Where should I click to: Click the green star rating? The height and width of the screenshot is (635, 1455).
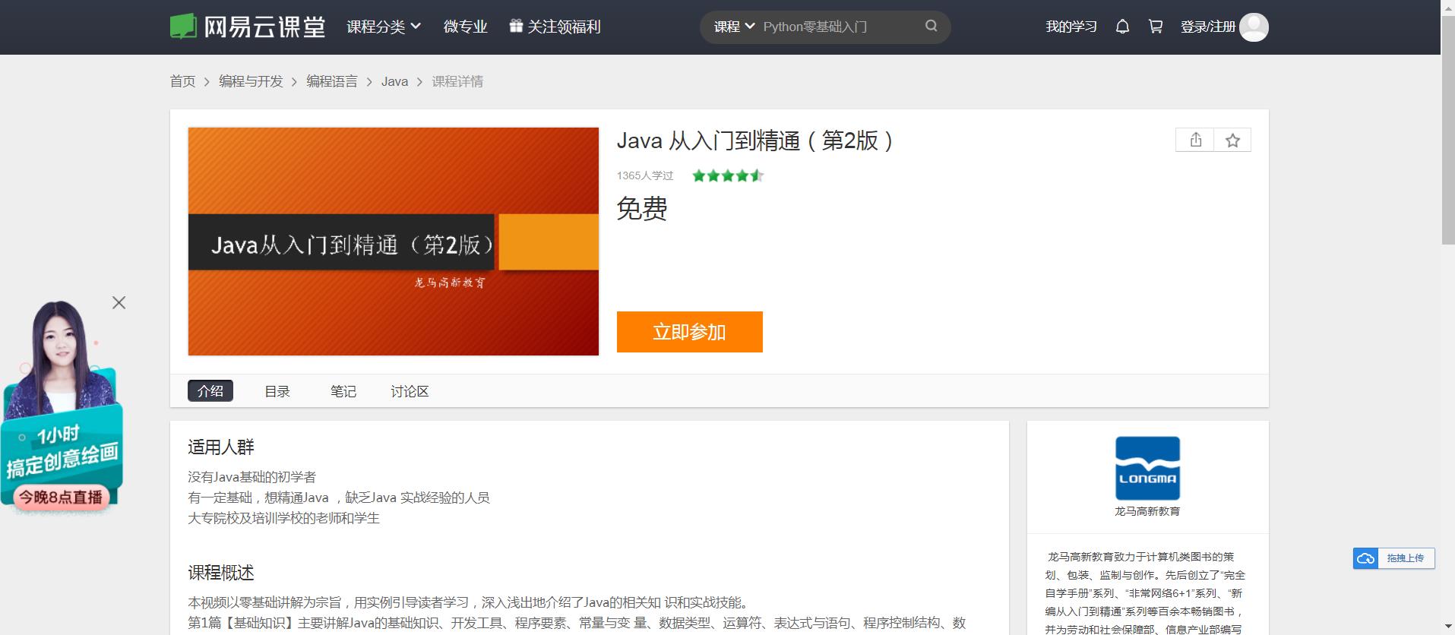[x=728, y=175]
